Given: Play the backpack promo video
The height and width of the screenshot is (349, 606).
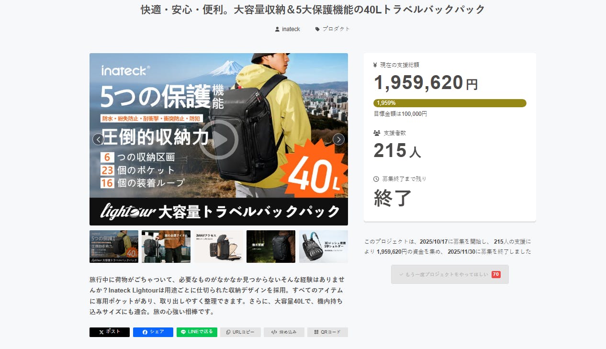Looking at the screenshot, I should 219,139.
